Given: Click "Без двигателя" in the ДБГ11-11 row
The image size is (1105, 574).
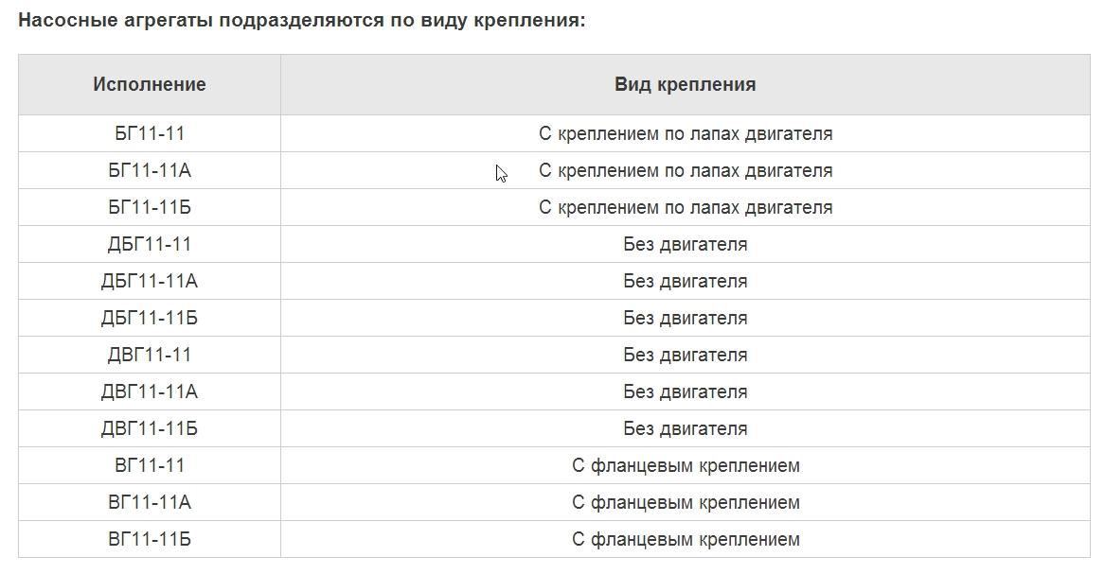Looking at the screenshot, I should [686, 244].
